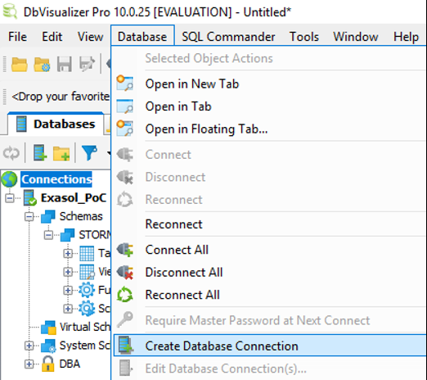Choose Open in Floating Tab...
Screen dimensions: 427x380
click(269, 129)
